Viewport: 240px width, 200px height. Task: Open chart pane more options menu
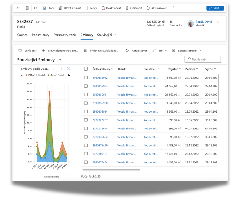61,69
